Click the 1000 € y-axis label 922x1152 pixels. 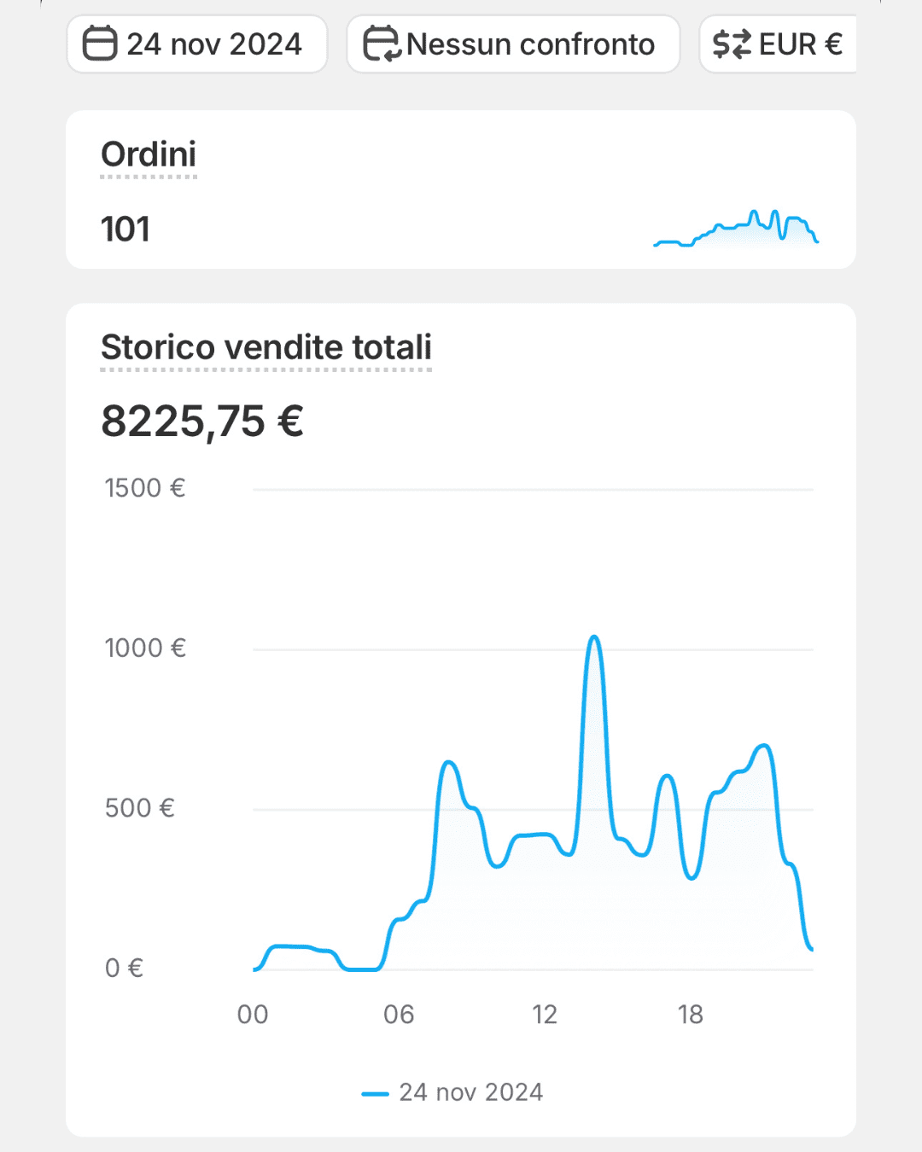pyautogui.click(x=145, y=649)
